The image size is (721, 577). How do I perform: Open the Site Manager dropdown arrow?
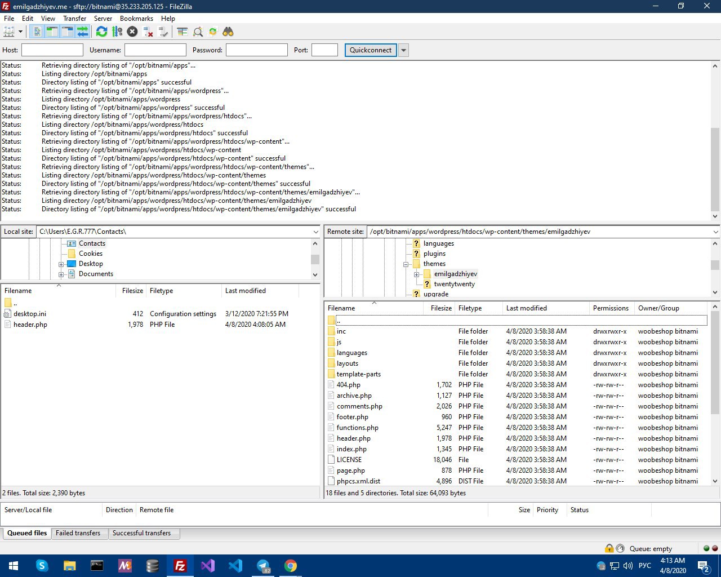(21, 32)
